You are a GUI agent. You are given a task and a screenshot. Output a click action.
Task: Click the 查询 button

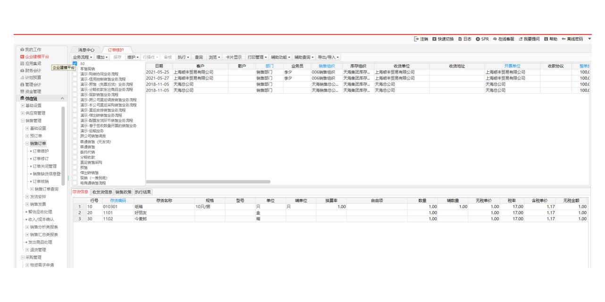(199, 57)
